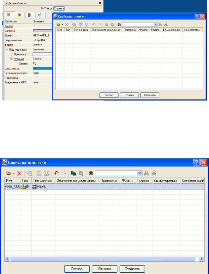Click the first grey binoculars after ARG_000 dialog search box
Screen dimensions: 209x274
146,173
